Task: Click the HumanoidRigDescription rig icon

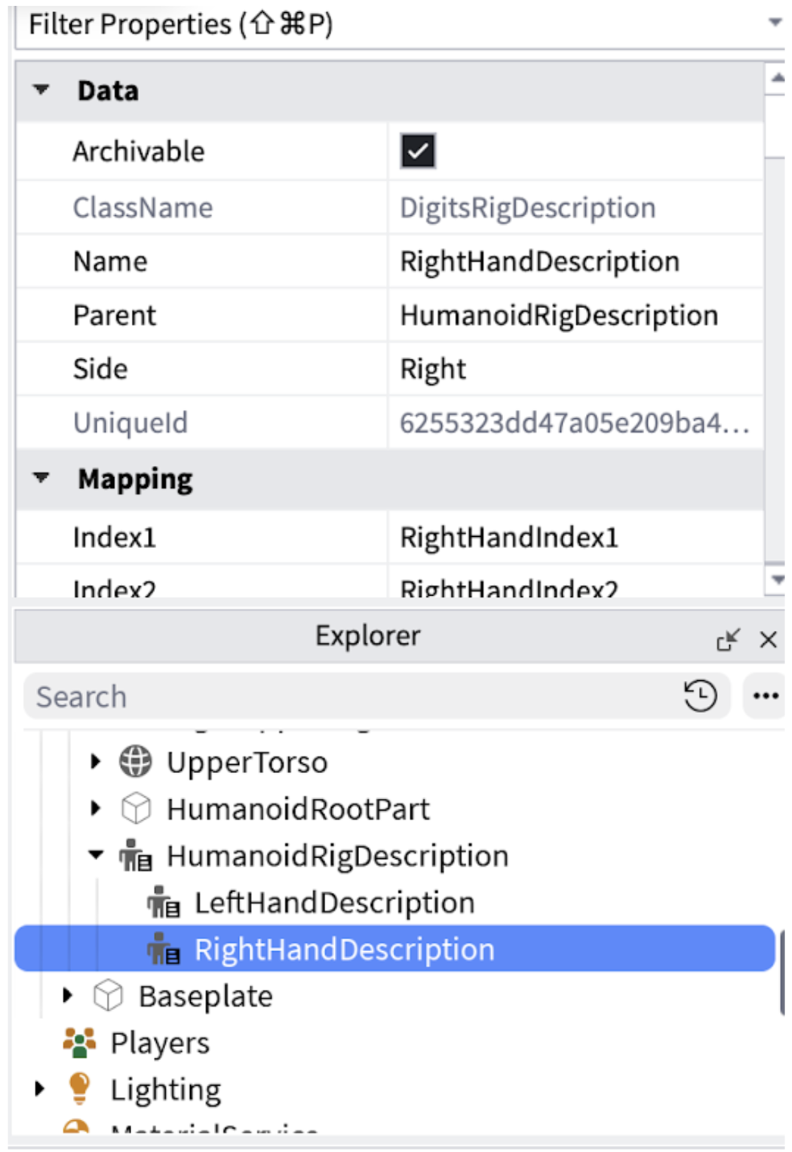Action: [136, 855]
